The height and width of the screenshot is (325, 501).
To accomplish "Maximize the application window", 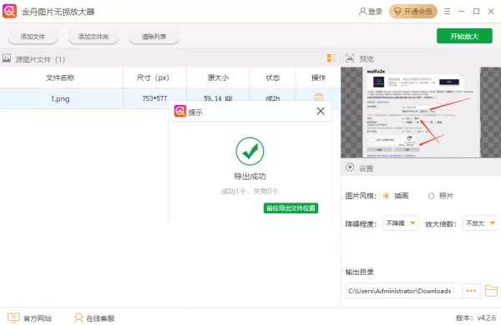I will point(477,12).
